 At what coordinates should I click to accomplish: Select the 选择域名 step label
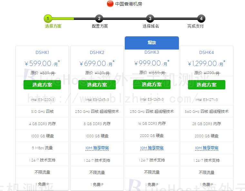[151, 26]
